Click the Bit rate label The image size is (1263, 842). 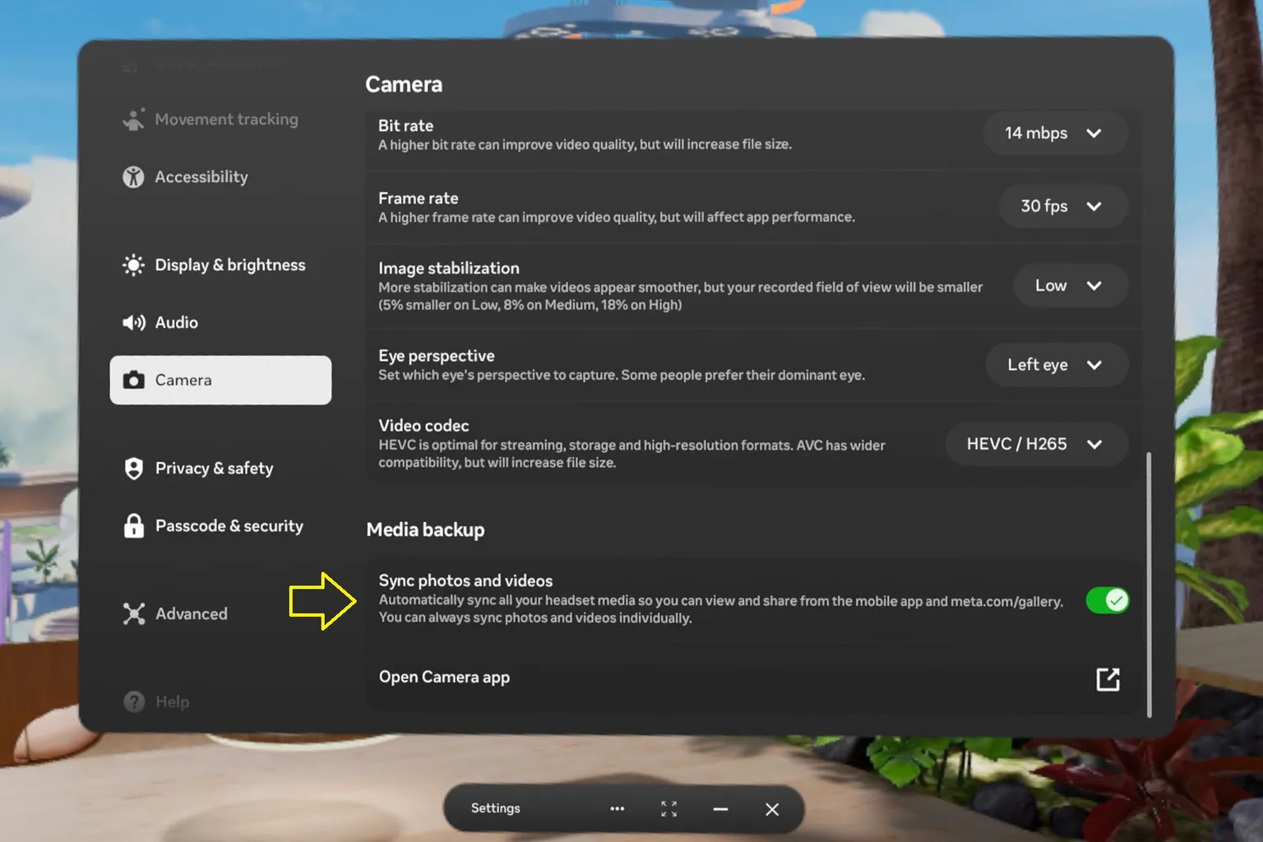(405, 126)
